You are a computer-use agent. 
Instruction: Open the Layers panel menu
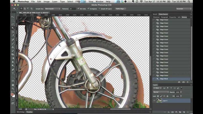[191, 85]
